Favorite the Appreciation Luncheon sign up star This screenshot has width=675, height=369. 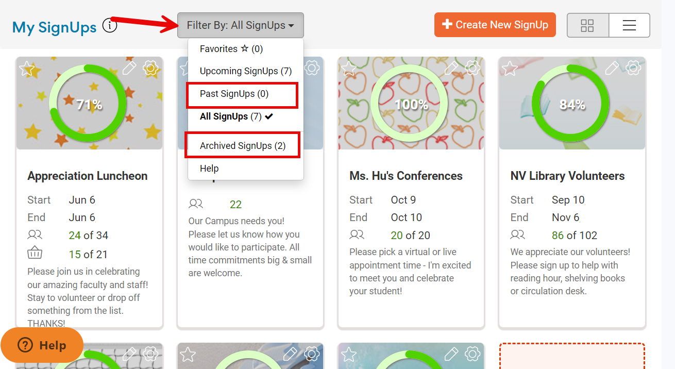(x=27, y=69)
